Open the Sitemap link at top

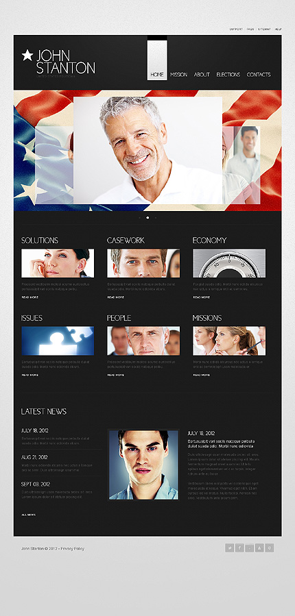(x=264, y=29)
